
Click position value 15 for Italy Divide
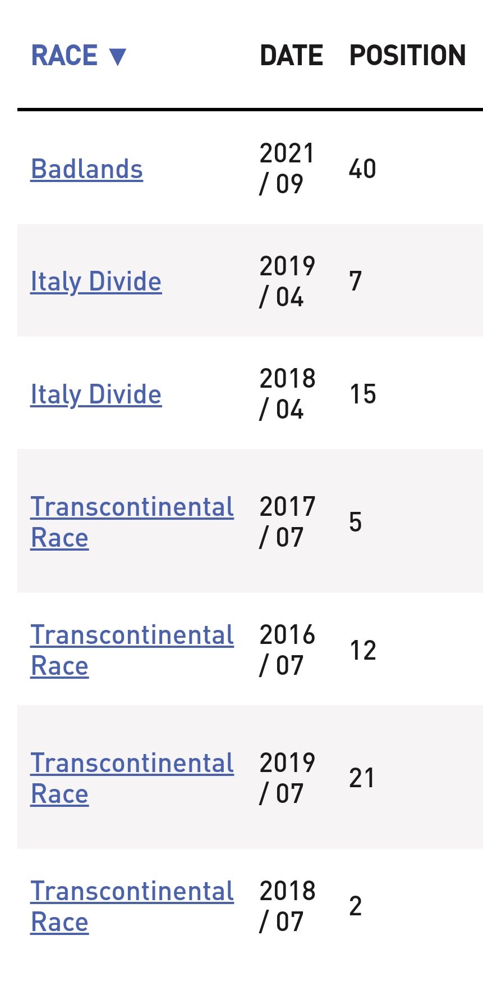click(362, 394)
